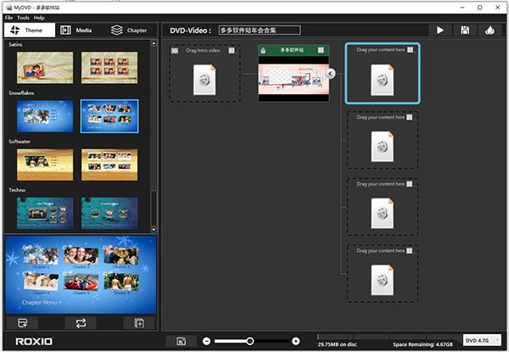This screenshot has height=352, width=509.
Task: Click the zoom slider handle
Action: pyautogui.click(x=249, y=341)
